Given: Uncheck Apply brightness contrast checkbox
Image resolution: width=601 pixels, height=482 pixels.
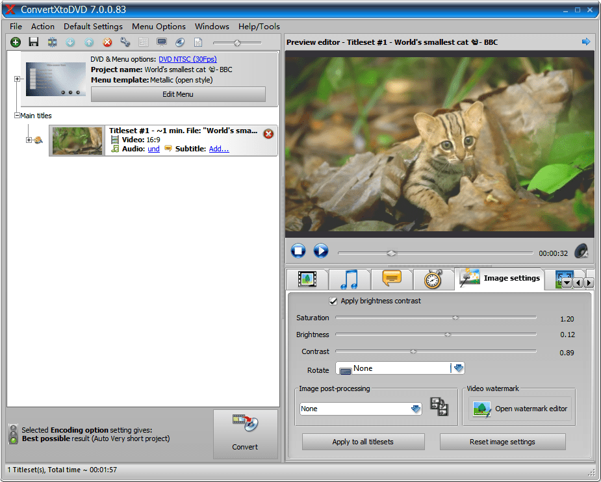Looking at the screenshot, I should [x=333, y=301].
